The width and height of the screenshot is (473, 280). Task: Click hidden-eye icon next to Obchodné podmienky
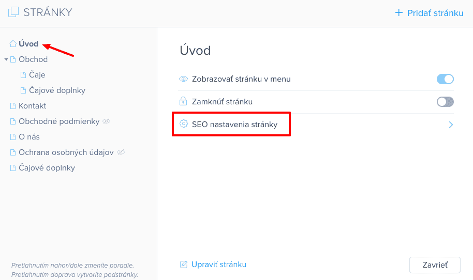coord(107,121)
